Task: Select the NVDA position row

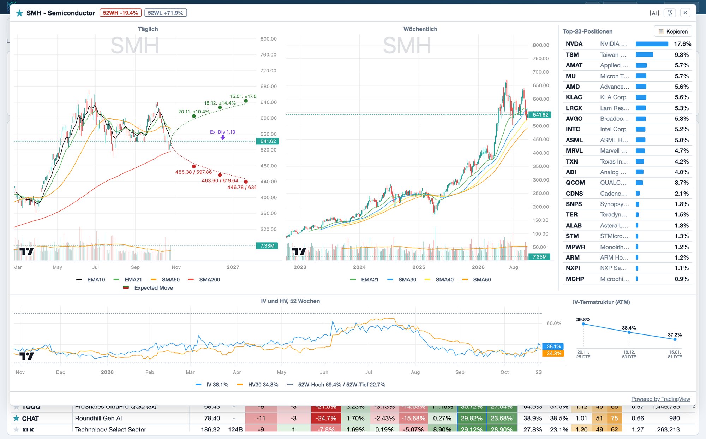Action: point(627,44)
